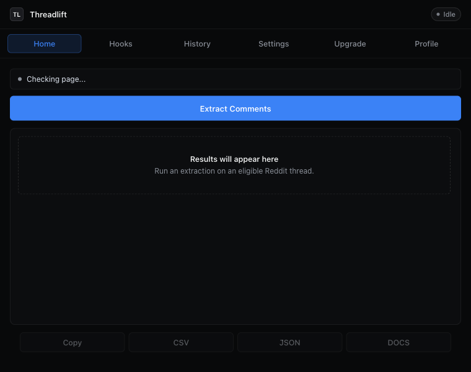Open the Profile tab
The height and width of the screenshot is (372, 471).
[x=426, y=43]
